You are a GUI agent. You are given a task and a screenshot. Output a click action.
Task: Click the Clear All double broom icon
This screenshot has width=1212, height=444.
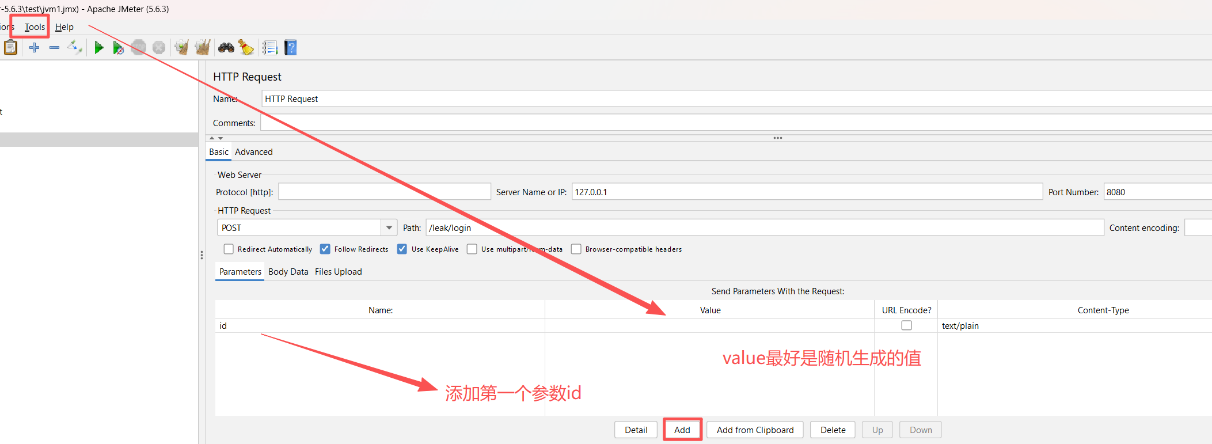[x=203, y=48]
